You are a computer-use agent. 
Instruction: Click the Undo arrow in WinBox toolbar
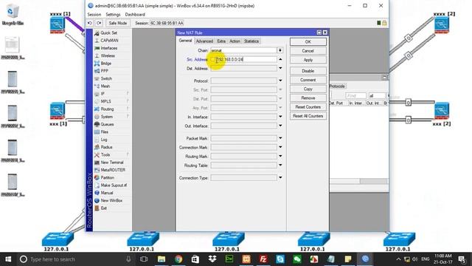pyautogui.click(x=90, y=23)
